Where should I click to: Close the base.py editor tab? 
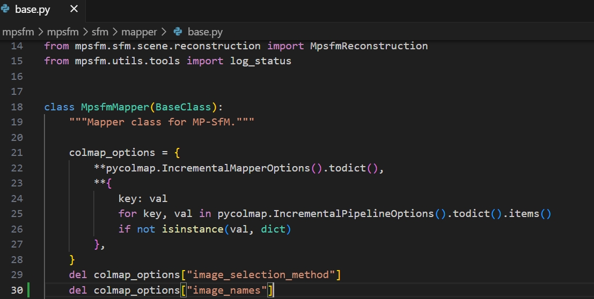click(74, 10)
